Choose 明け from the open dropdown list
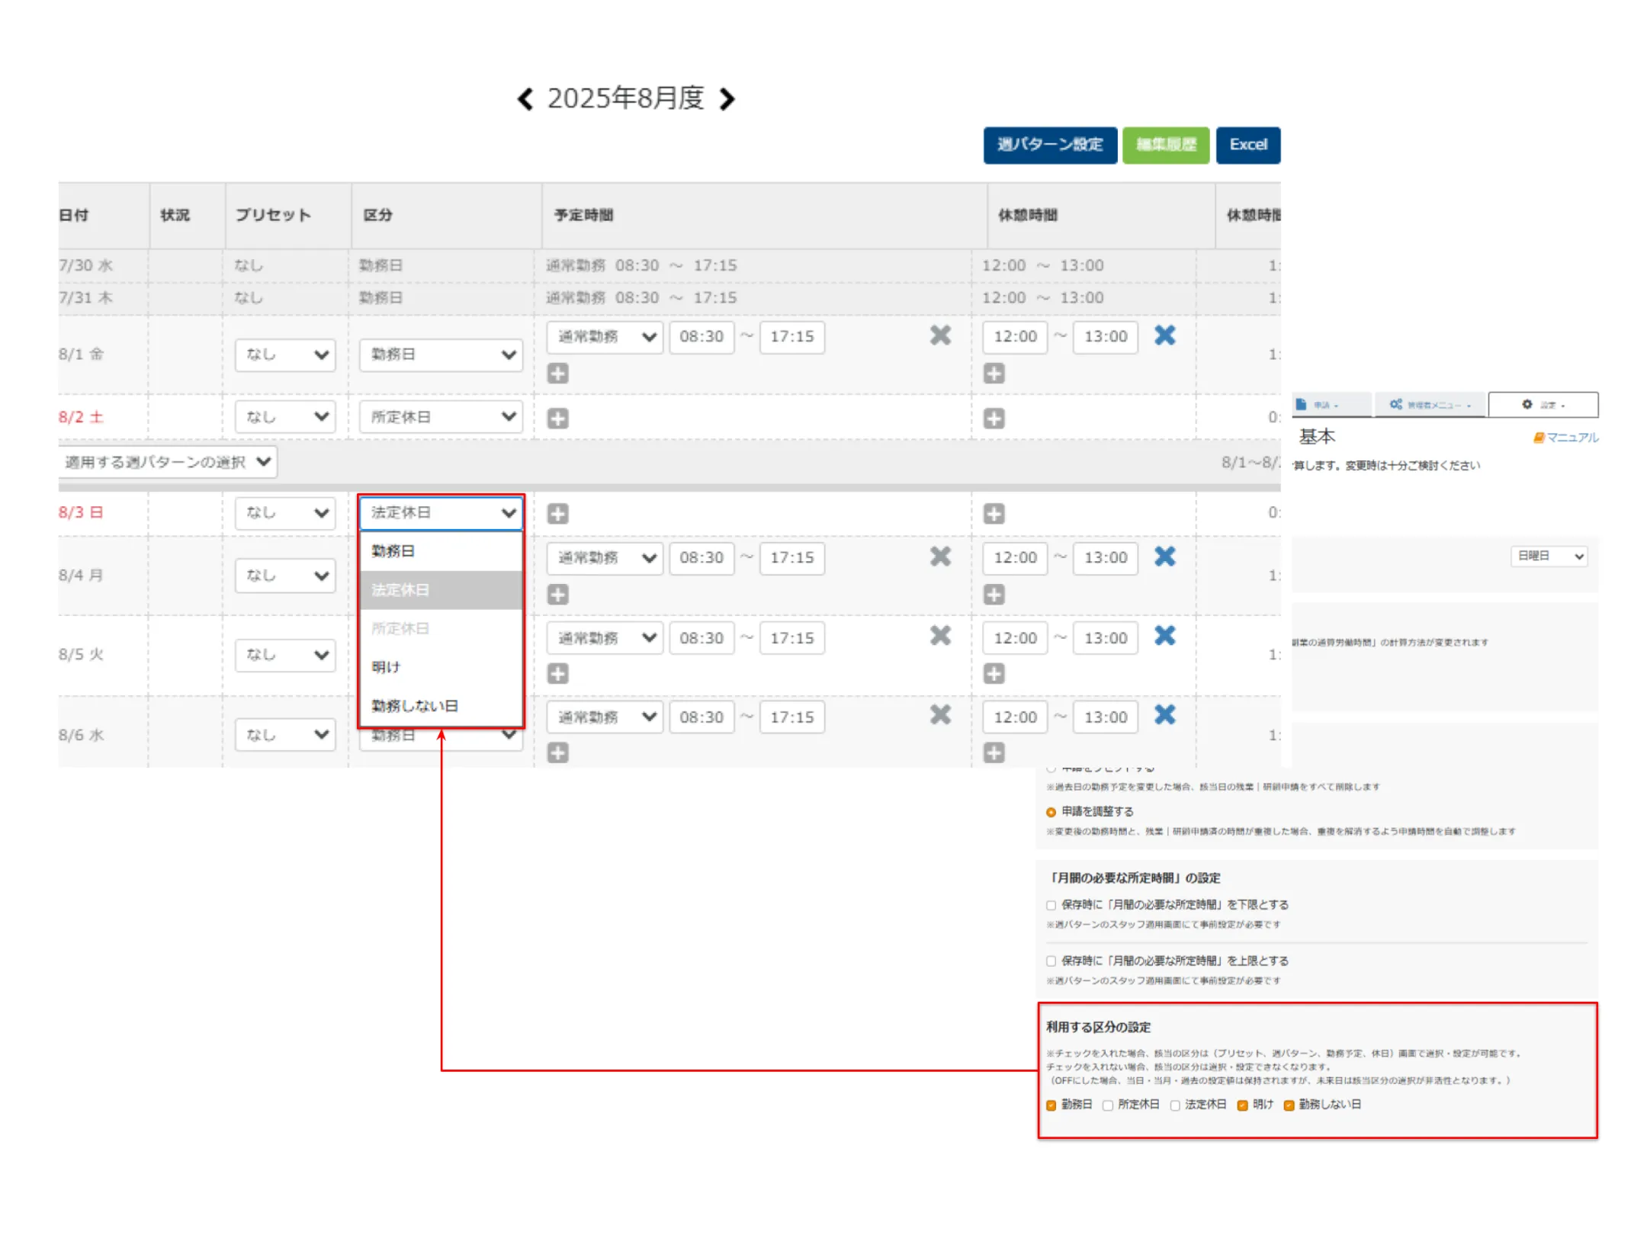This screenshot has width=1647, height=1235. tap(386, 667)
